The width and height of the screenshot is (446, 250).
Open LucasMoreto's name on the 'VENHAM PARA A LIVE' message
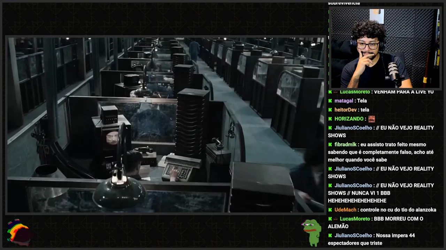(x=355, y=92)
